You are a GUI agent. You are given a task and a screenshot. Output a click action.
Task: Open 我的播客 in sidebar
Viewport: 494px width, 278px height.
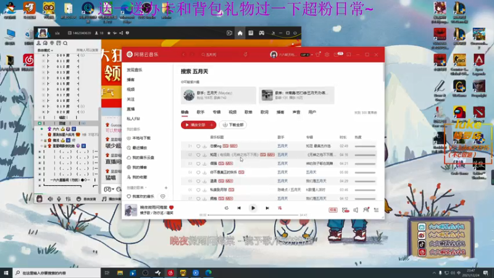136,167
